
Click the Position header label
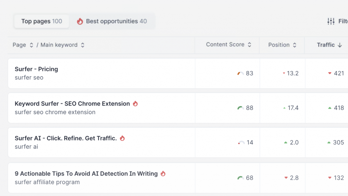(x=279, y=45)
